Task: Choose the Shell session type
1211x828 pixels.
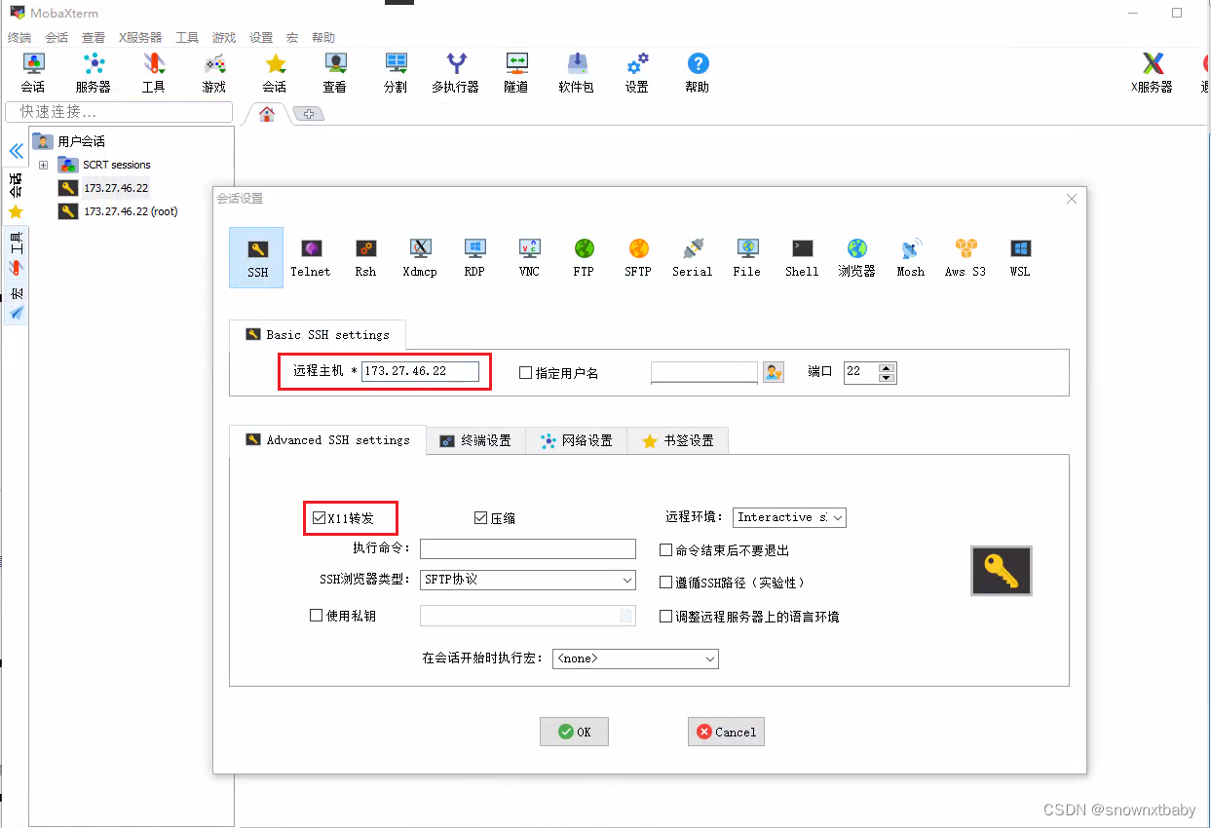Action: pos(802,257)
